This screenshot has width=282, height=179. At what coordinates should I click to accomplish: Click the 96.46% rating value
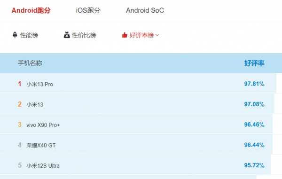point(254,125)
